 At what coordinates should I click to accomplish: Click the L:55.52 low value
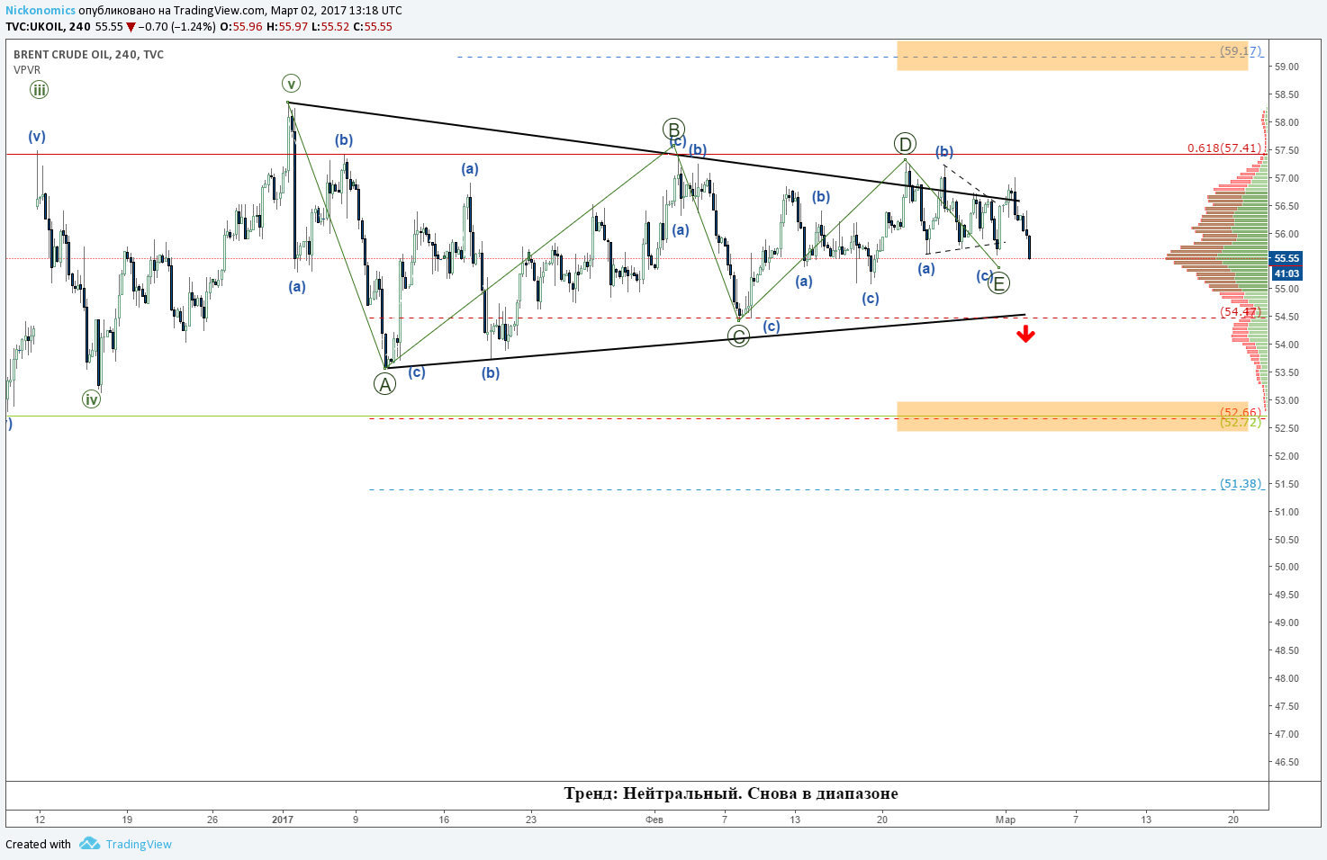[329, 26]
